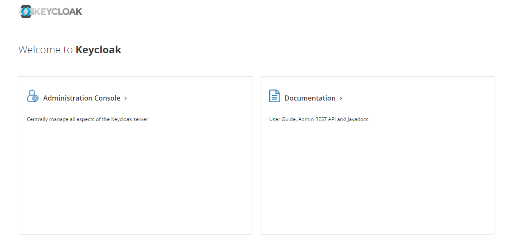Click the 'Welcome to' heading text
507x245 pixels.
[x=45, y=50]
